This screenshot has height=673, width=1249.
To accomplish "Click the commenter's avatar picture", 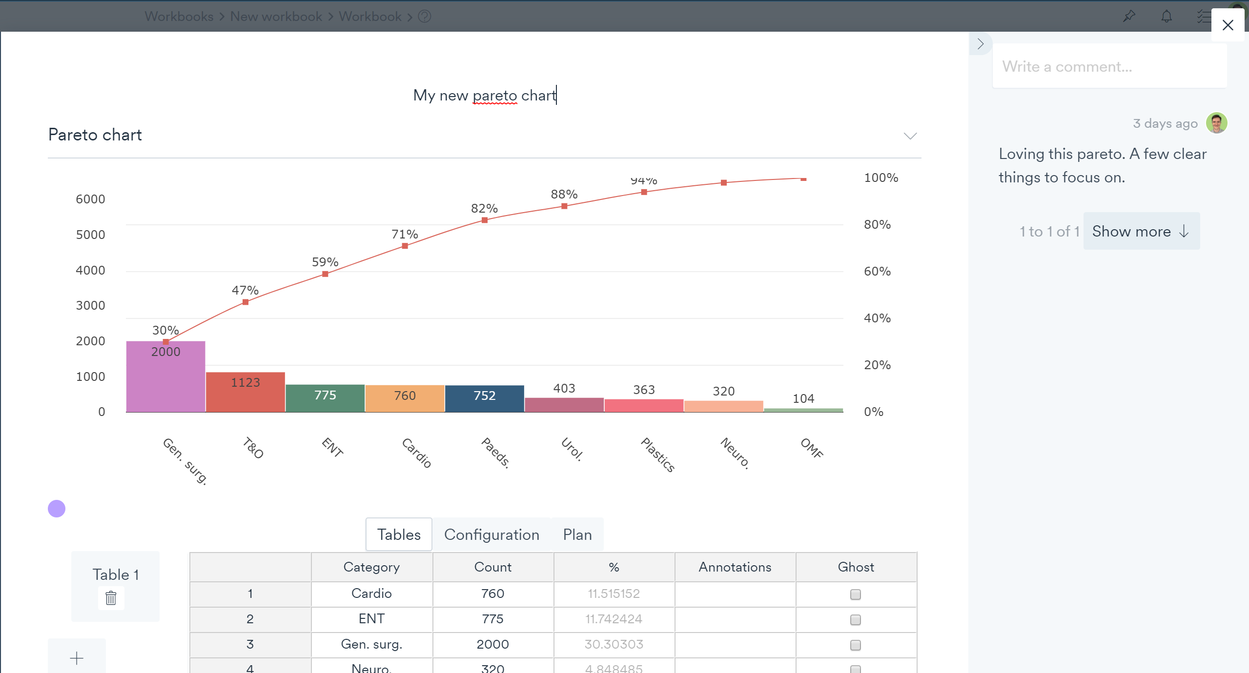I will point(1216,123).
